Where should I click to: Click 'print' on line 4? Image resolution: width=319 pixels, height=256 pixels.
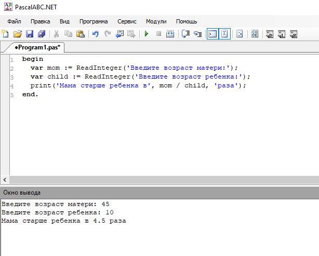41,86
